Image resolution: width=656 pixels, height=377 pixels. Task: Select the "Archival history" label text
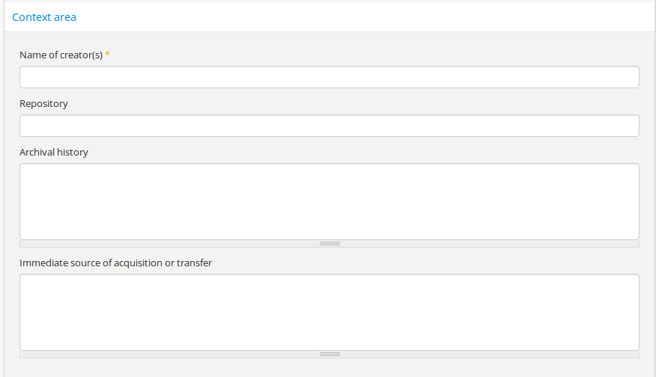point(54,153)
